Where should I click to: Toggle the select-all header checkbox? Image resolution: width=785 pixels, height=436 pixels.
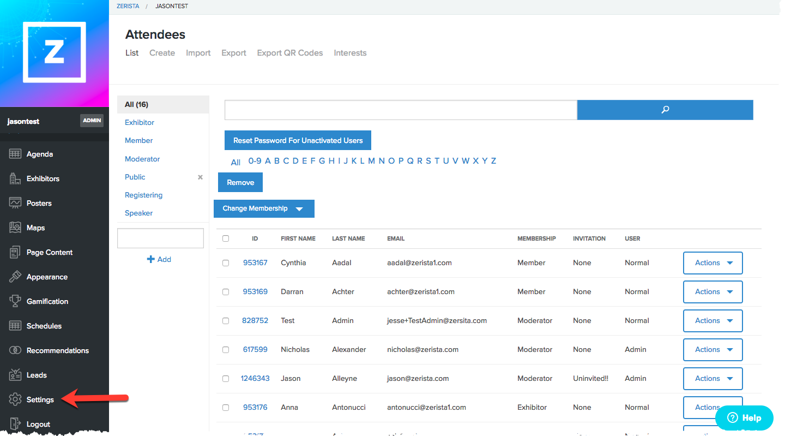click(x=226, y=238)
